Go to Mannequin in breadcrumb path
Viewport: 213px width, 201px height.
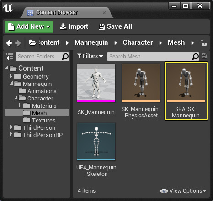(91, 42)
